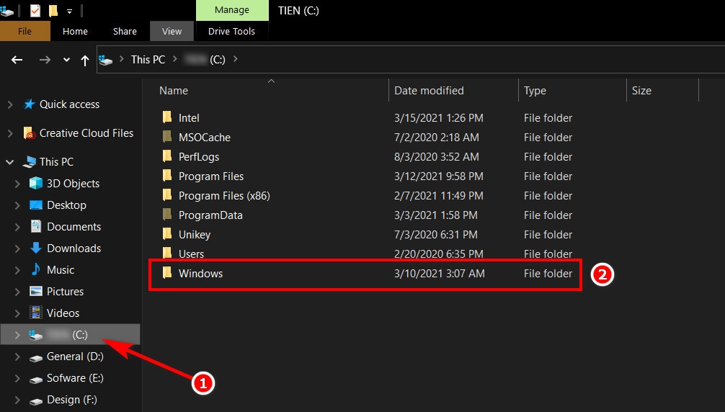Click the New folder icon in title bar
The image size is (725, 412).
click(53, 10)
